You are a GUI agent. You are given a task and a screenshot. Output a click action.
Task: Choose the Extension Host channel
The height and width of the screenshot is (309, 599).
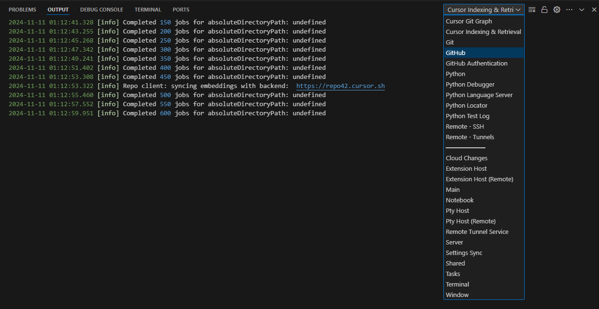point(466,168)
